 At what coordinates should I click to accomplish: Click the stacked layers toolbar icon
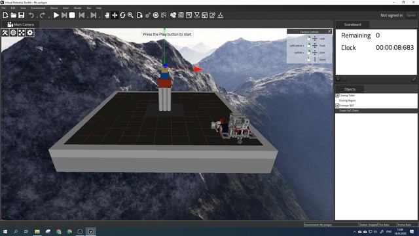pos(181,15)
